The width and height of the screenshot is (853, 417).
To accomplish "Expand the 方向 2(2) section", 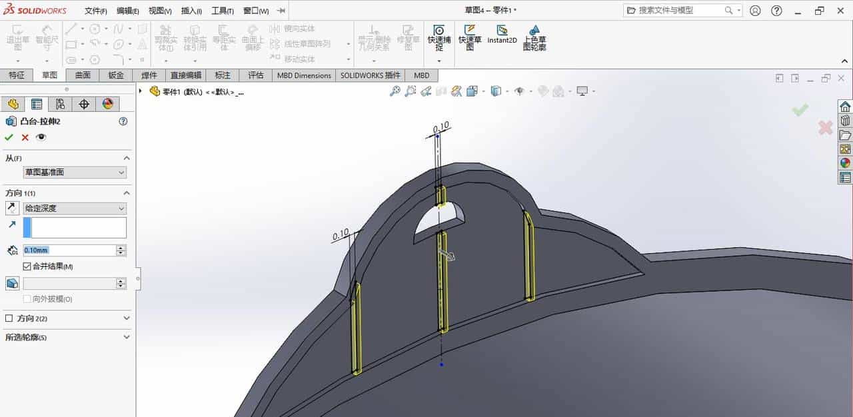I will tap(127, 318).
